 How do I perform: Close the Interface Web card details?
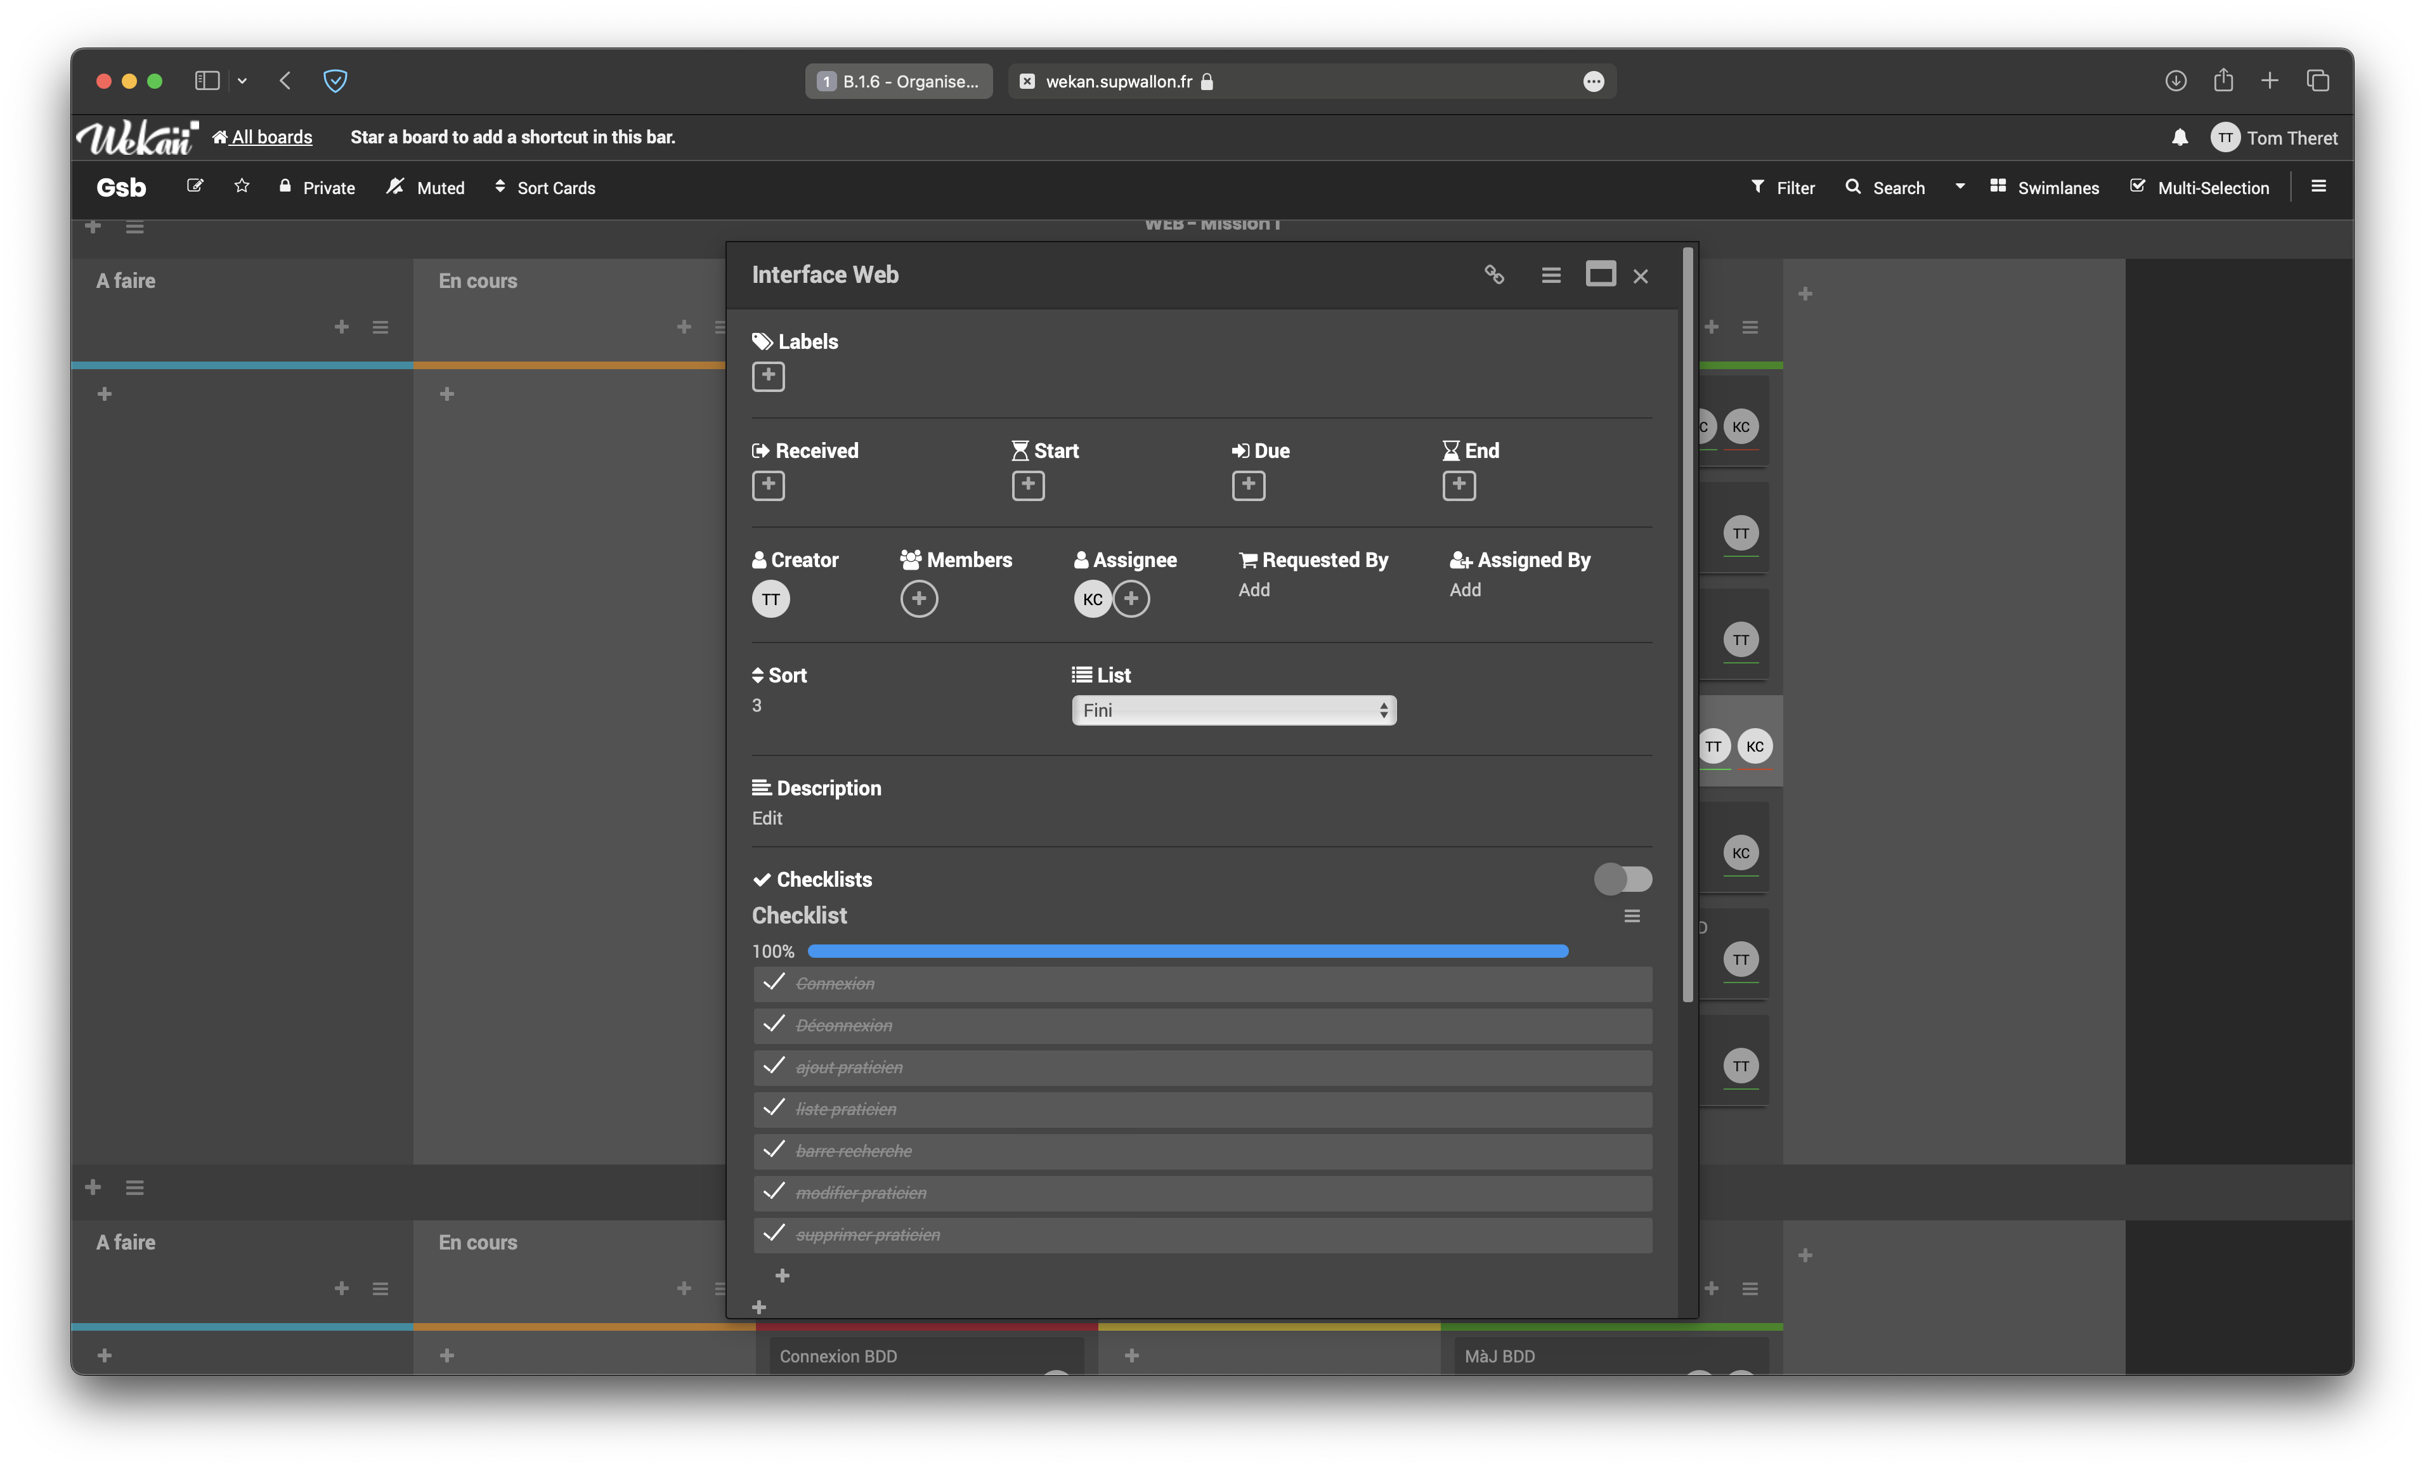click(x=1641, y=277)
